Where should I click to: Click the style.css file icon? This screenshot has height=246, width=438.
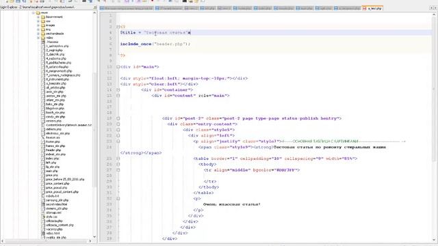point(43,217)
